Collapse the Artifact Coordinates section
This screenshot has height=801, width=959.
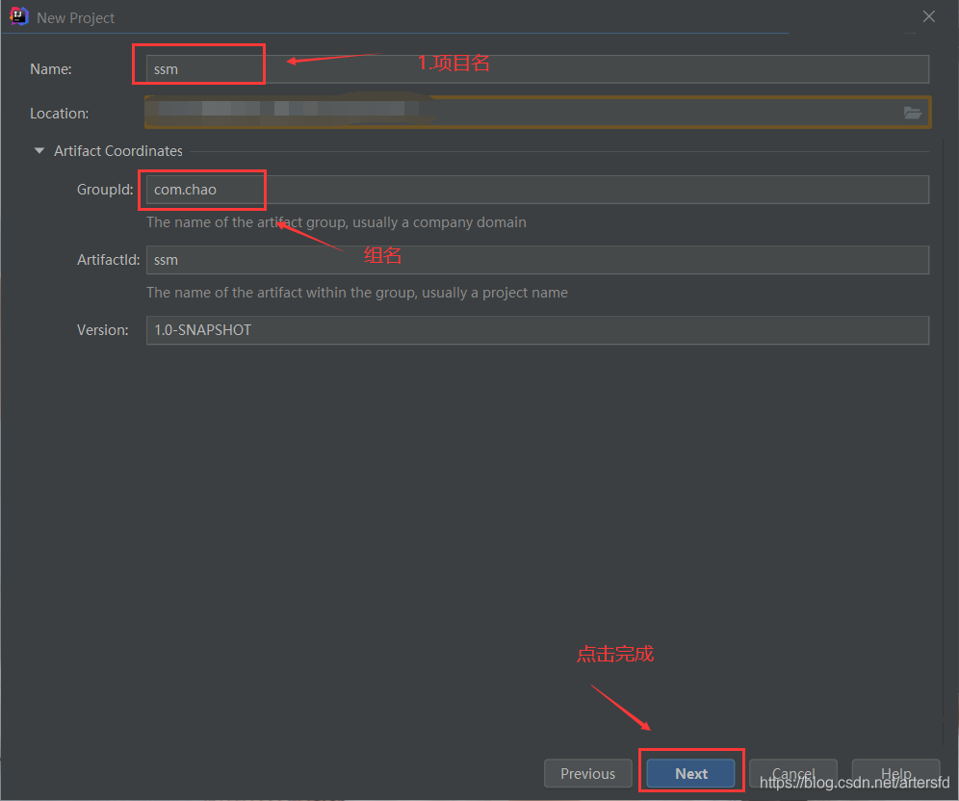39,150
